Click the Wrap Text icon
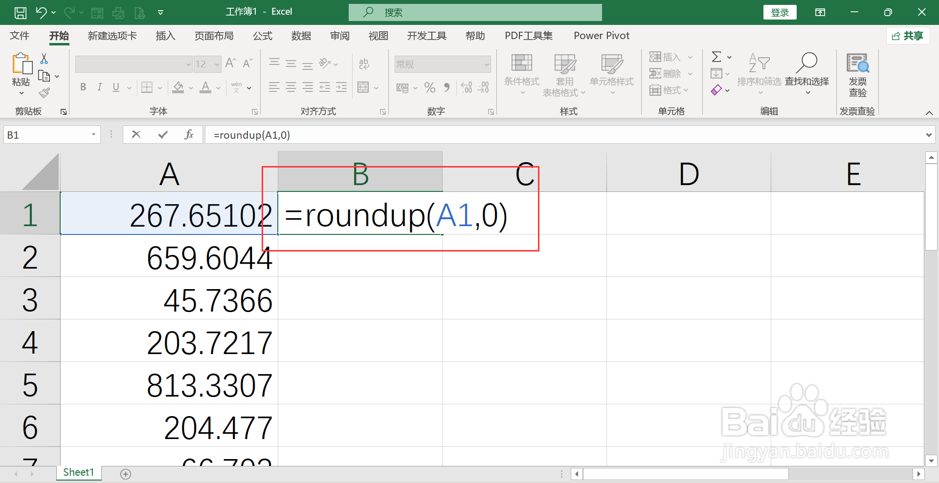The image size is (939, 483). pyautogui.click(x=364, y=63)
